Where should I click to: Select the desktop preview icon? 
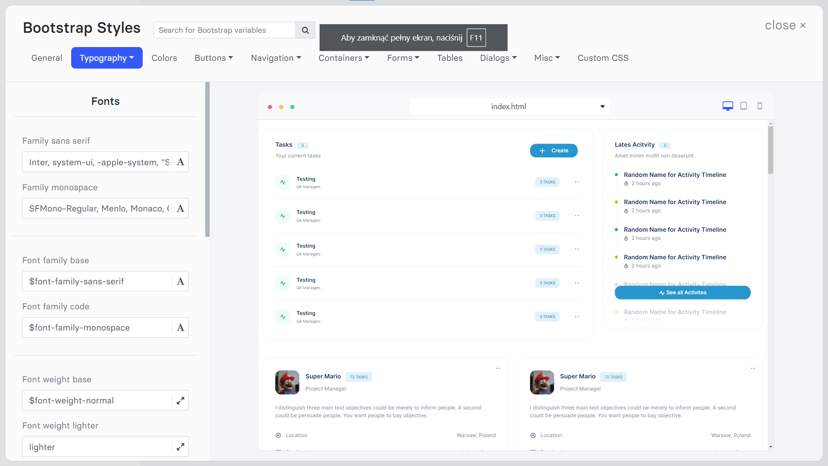tap(728, 105)
